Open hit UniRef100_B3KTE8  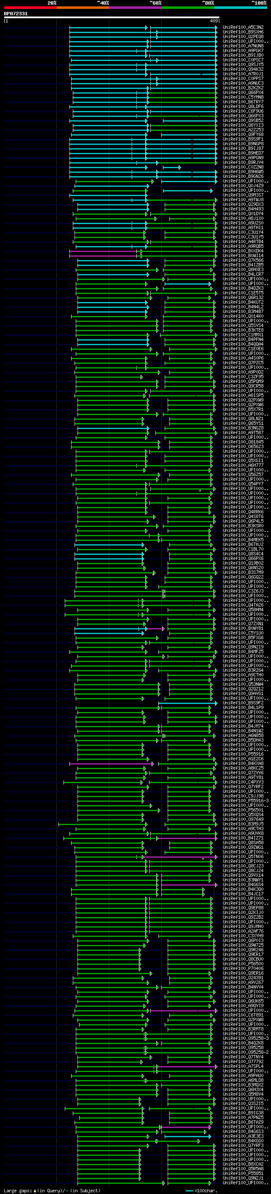243,330
